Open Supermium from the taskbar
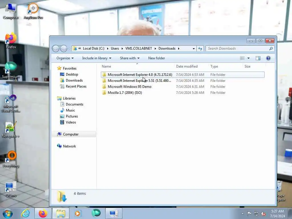This screenshot has width=292, height=219. pyautogui.click(x=96, y=213)
